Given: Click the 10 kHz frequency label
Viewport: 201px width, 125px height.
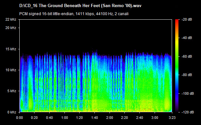Looking at the screenshot, I should pos(11,70).
